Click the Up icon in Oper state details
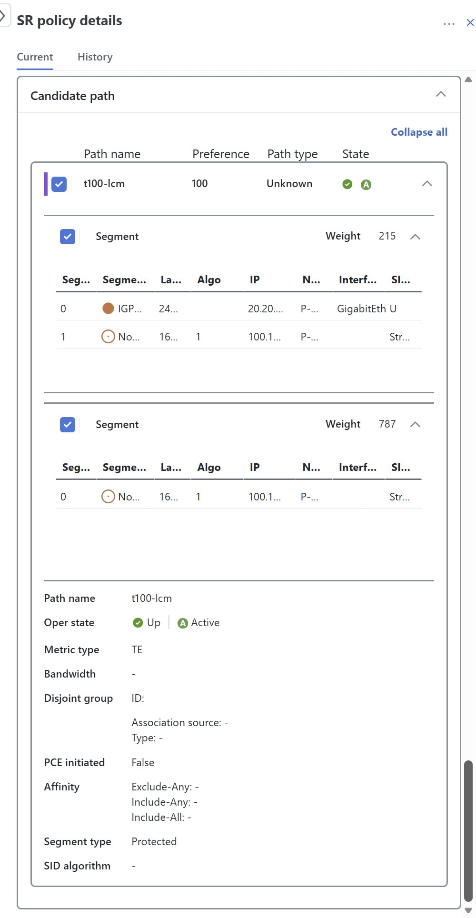The height and width of the screenshot is (918, 476). coord(137,622)
